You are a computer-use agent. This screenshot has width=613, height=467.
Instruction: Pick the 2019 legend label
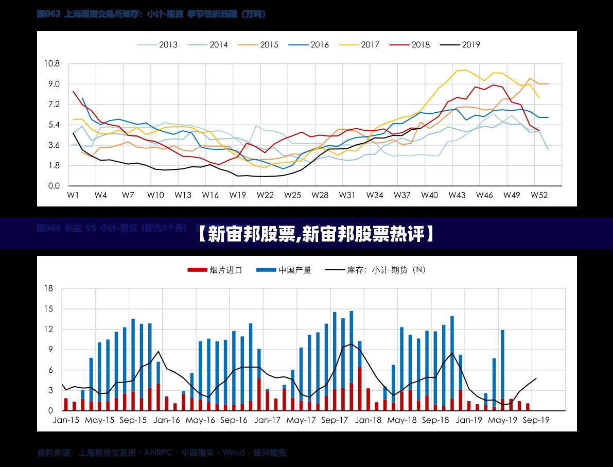click(471, 45)
